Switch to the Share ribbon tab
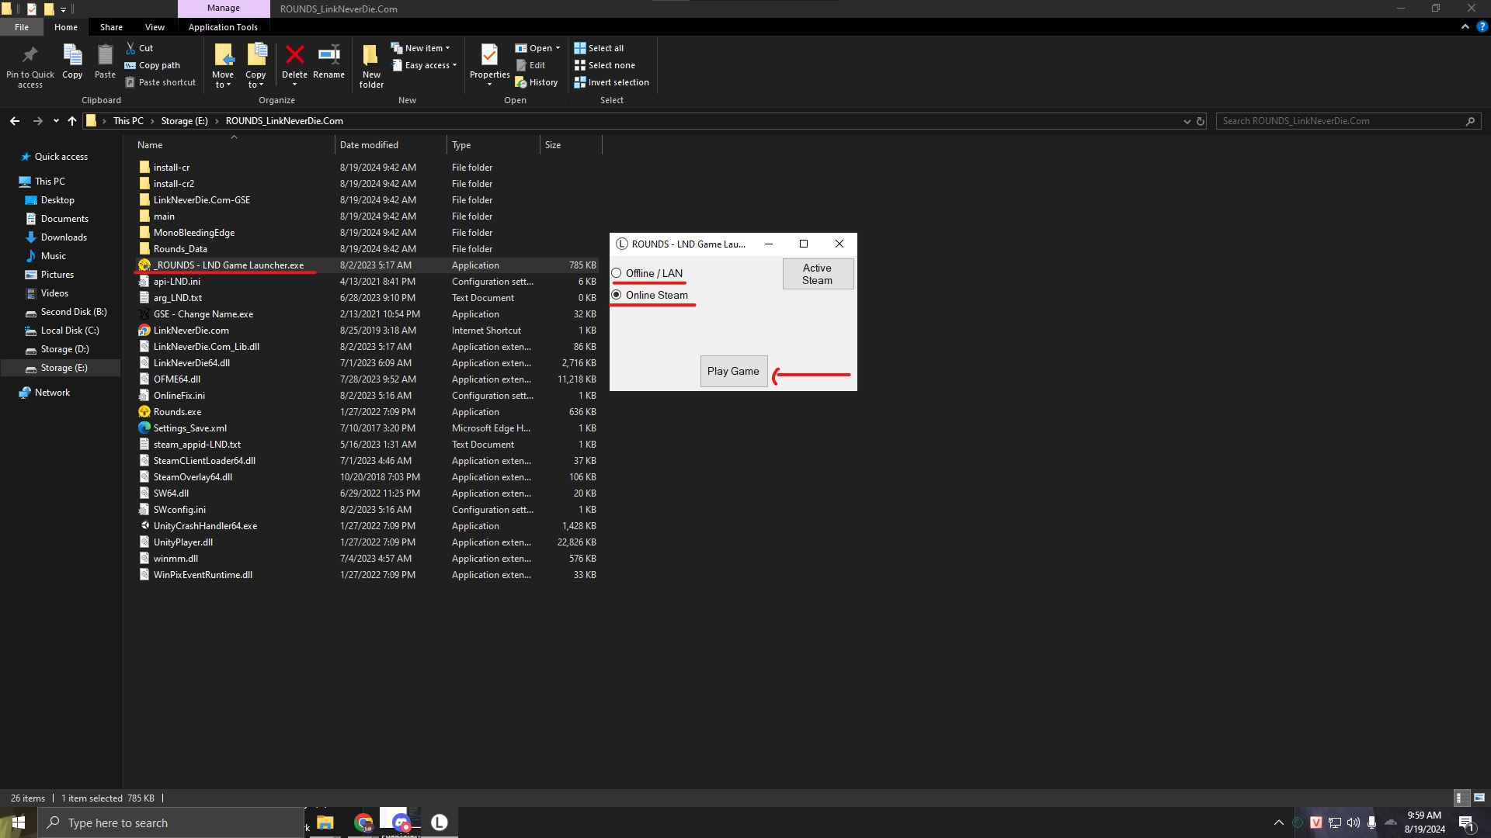Screen dimensions: 1491x838 111,27
